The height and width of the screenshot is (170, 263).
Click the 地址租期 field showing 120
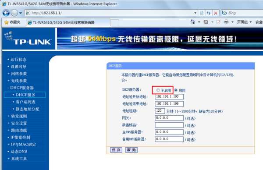tap(160, 111)
